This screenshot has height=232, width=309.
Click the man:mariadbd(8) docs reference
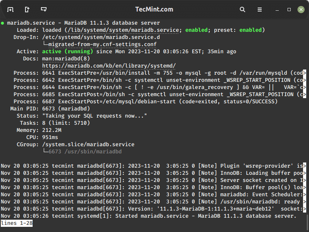(x=66, y=58)
